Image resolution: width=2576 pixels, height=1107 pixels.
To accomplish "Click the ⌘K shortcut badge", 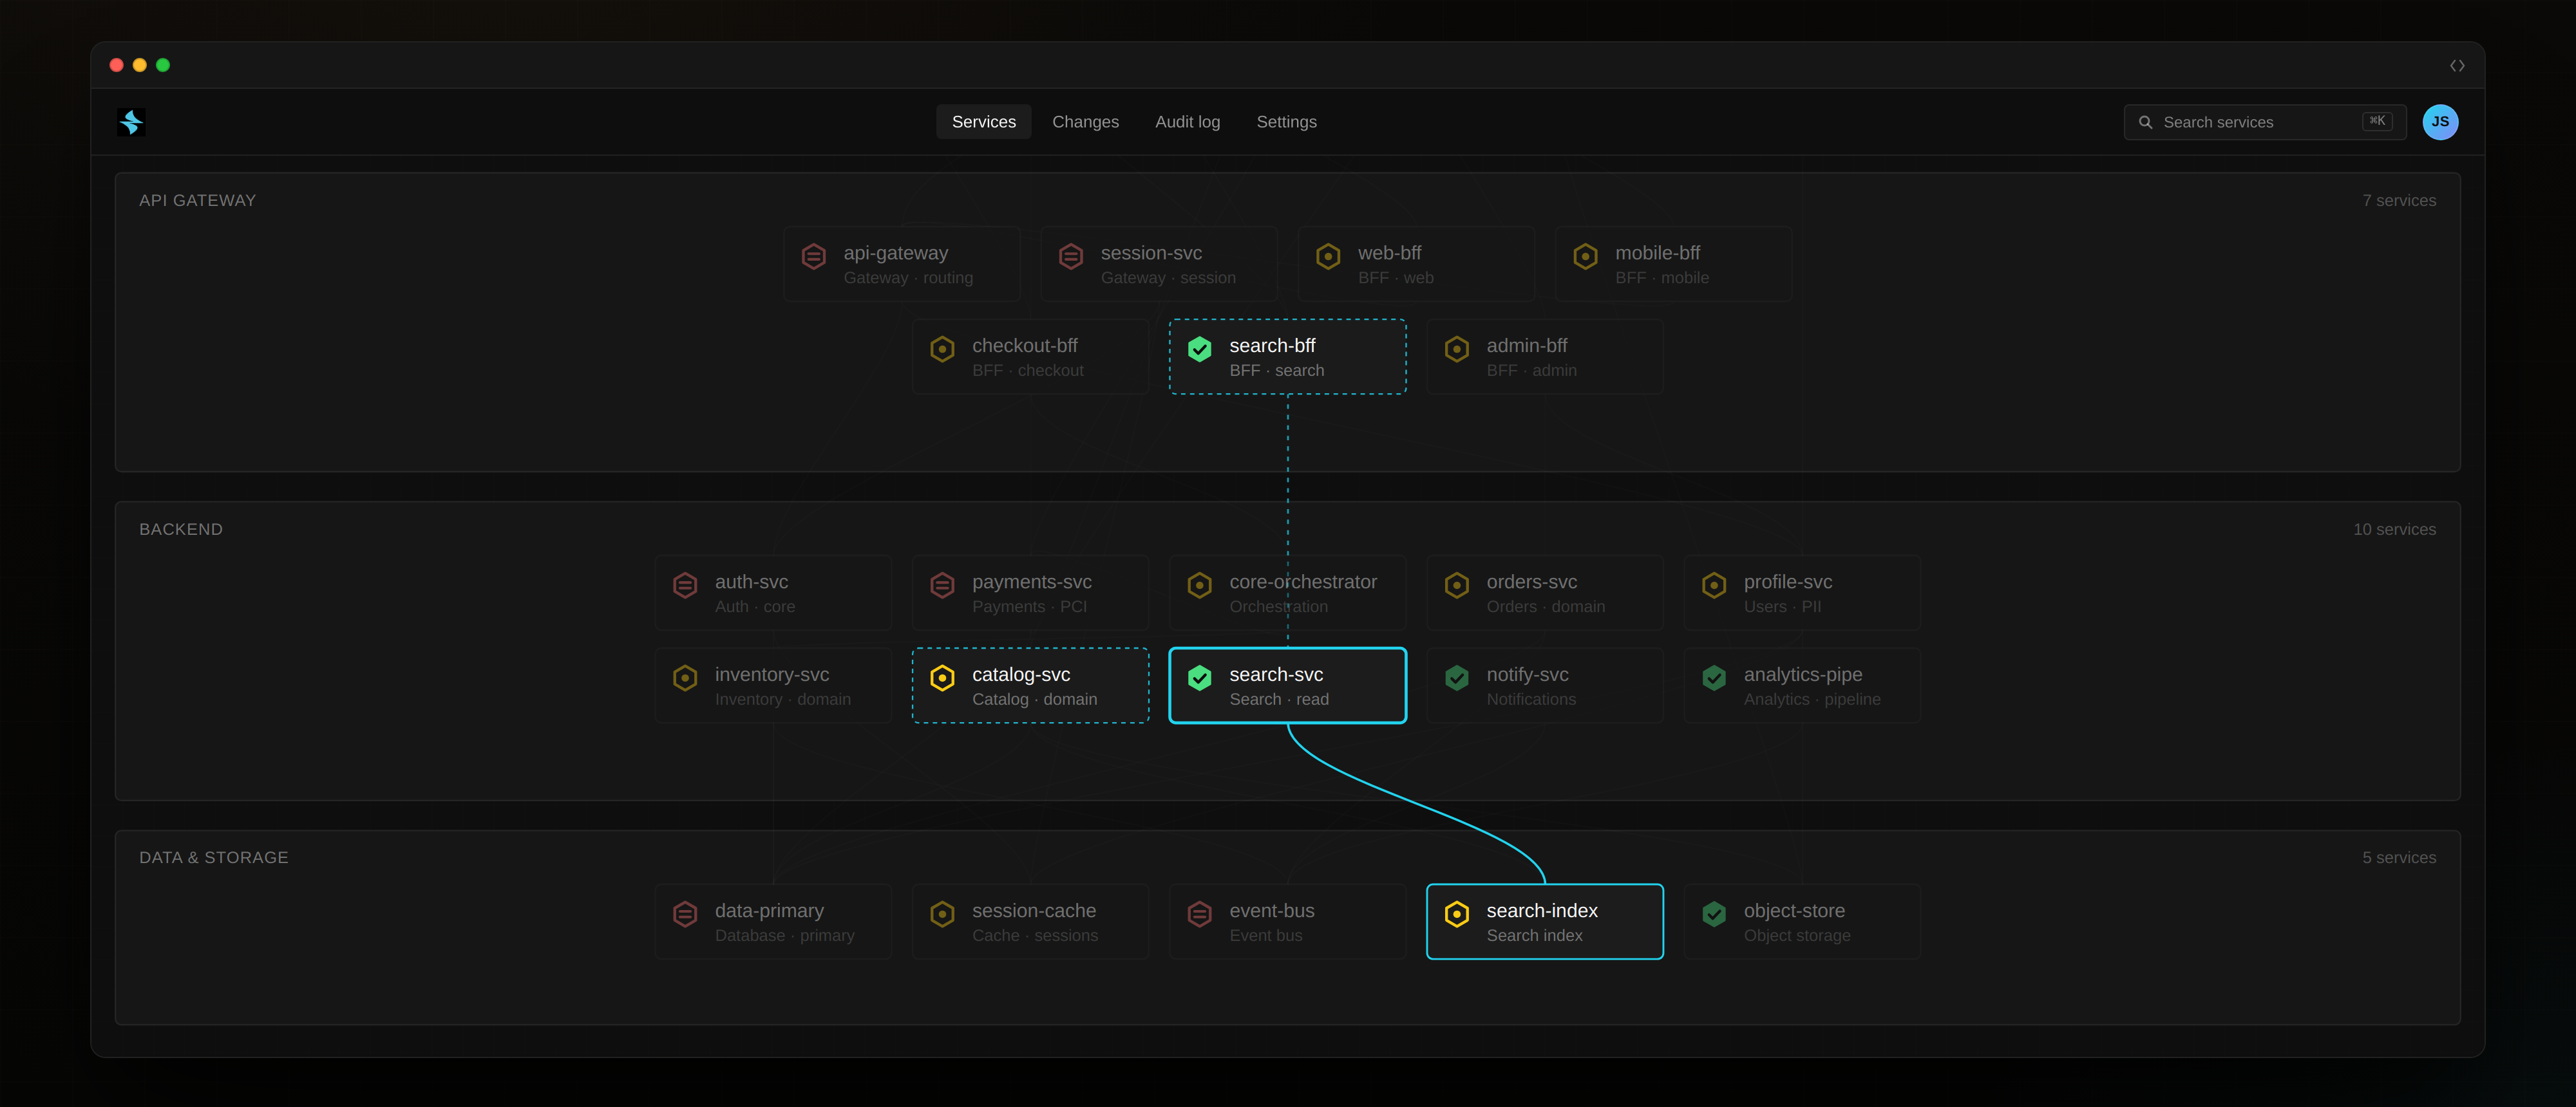I will [x=2377, y=121].
